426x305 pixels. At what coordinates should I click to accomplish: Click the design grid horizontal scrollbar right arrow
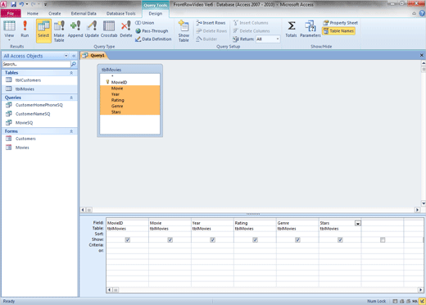pos(420,289)
